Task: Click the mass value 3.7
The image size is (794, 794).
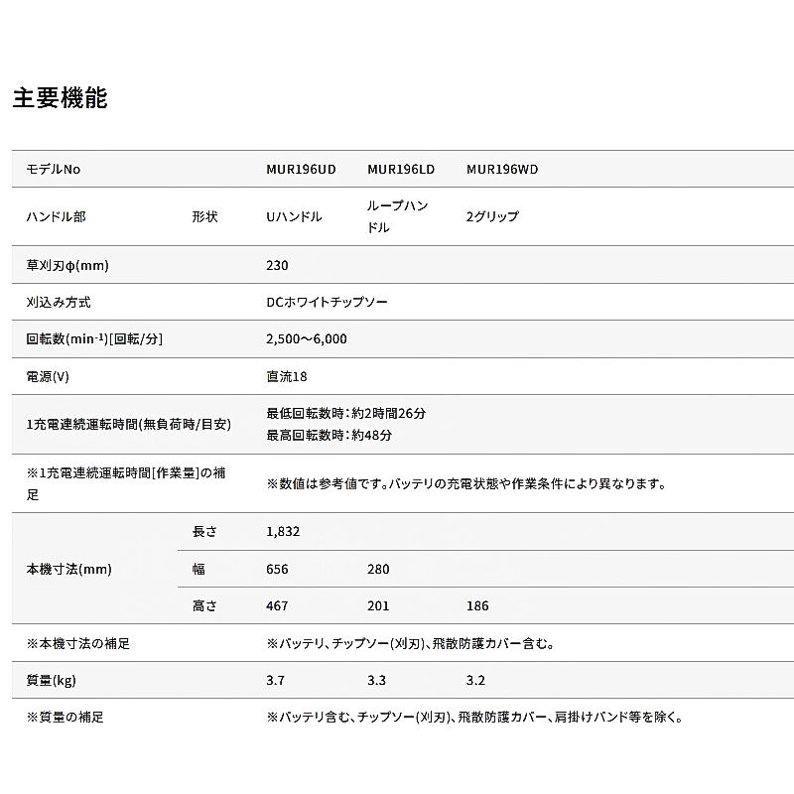Action: pyautogui.click(x=276, y=680)
